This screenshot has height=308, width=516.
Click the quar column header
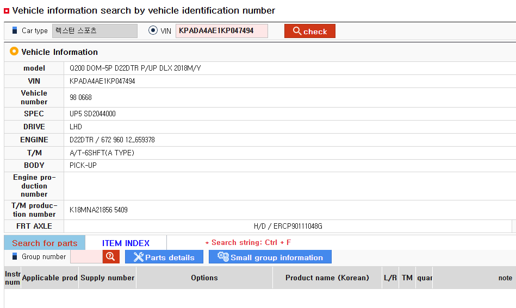(x=424, y=278)
